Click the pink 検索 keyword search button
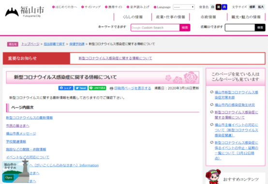The image size is (268, 184). click(x=185, y=28)
